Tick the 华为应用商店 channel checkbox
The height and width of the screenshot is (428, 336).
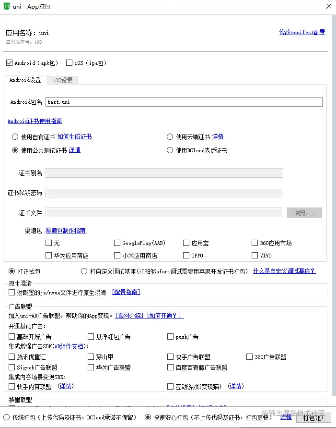48,256
